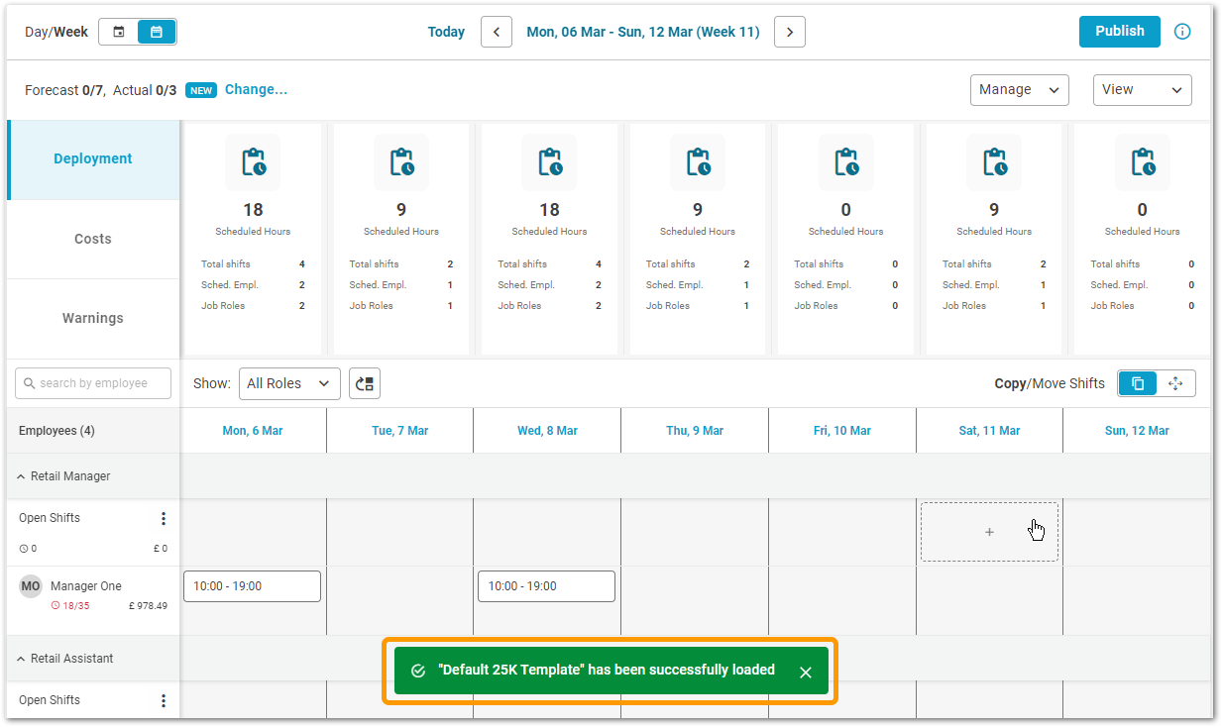This screenshot has height=727, width=1222.
Task: Open Retail Assistant Open Shifts options menu
Action: coord(164,701)
